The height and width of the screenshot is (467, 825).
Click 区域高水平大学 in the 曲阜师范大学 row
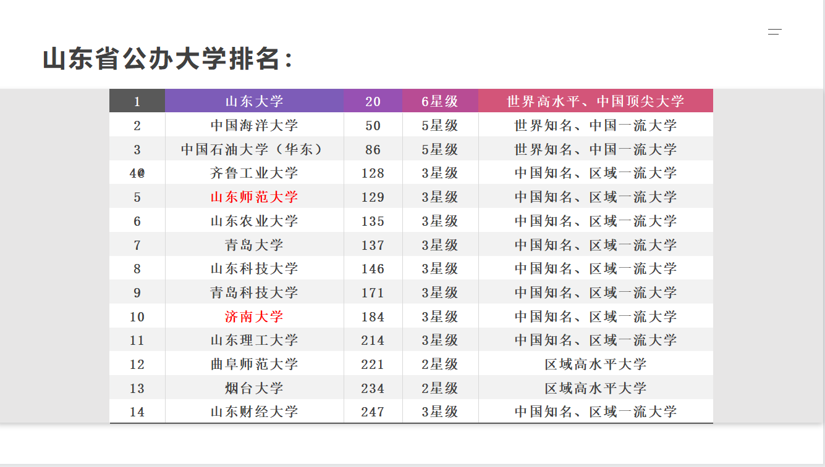coord(596,364)
